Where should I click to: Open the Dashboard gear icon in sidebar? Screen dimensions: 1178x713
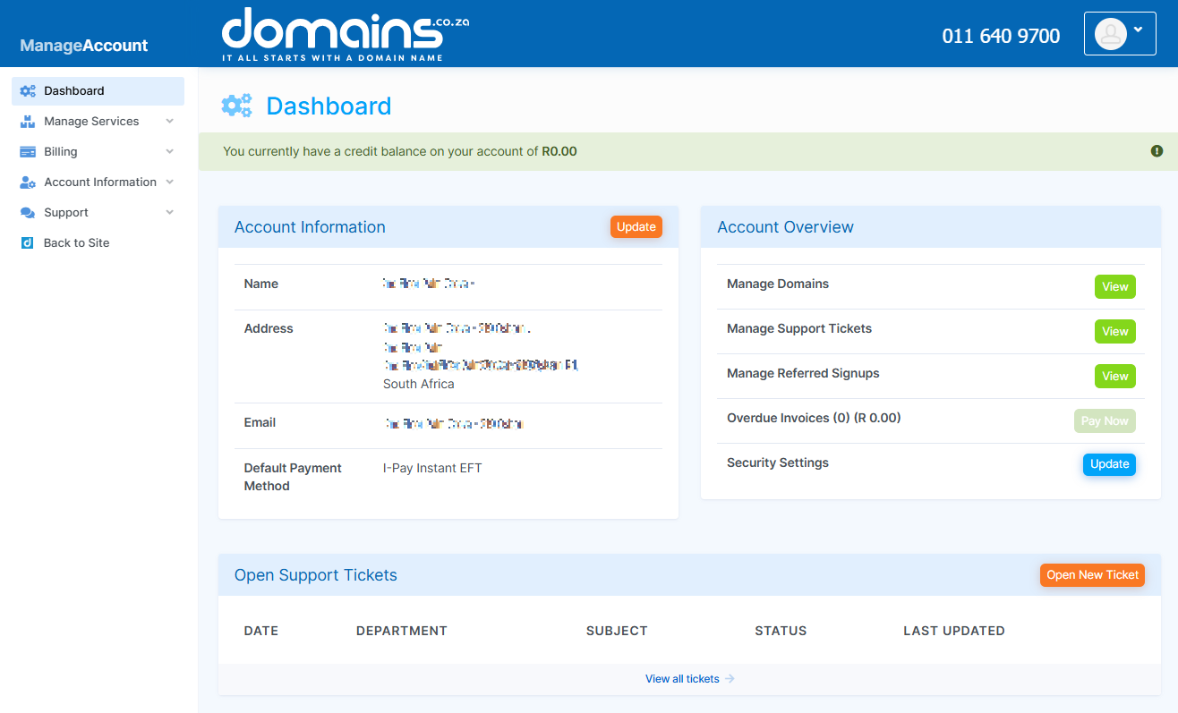click(27, 90)
